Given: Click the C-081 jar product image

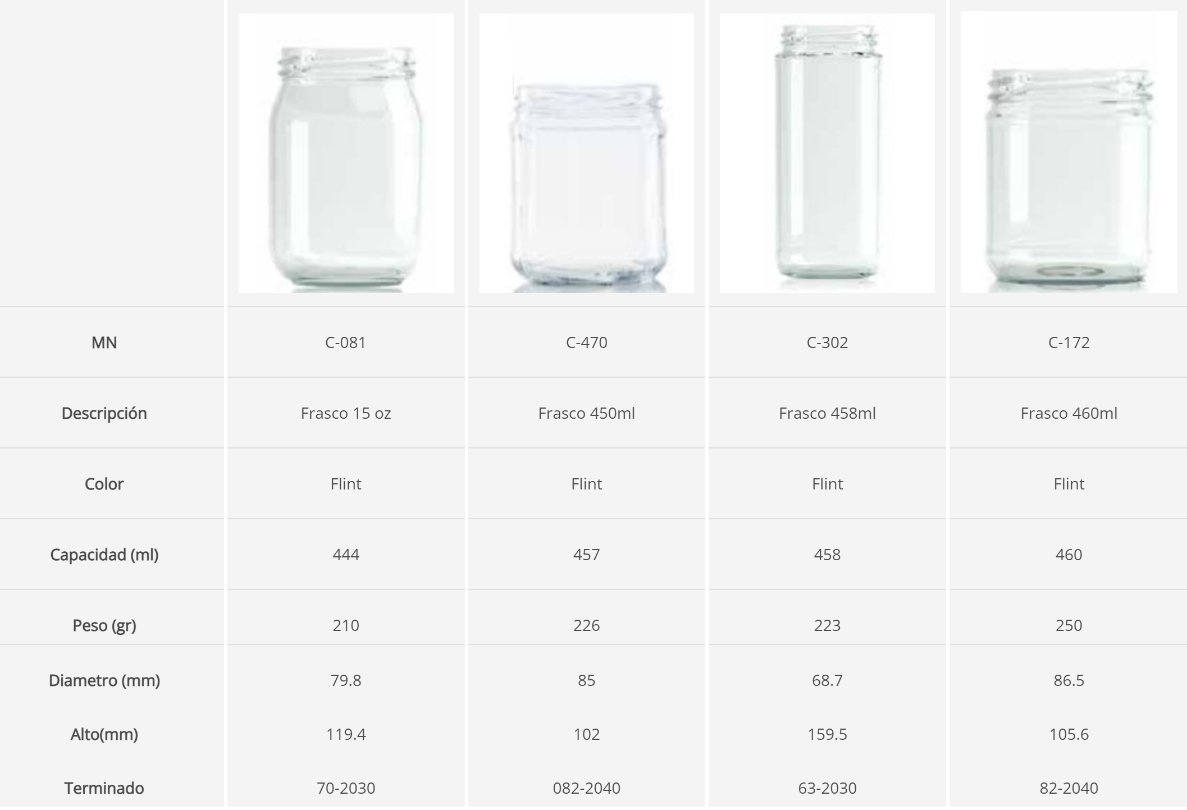Looking at the screenshot, I should click(346, 153).
